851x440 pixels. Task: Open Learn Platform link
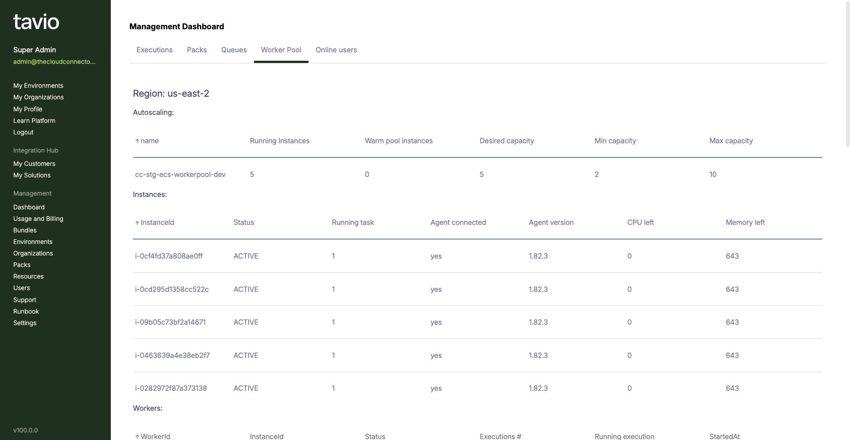click(x=34, y=121)
